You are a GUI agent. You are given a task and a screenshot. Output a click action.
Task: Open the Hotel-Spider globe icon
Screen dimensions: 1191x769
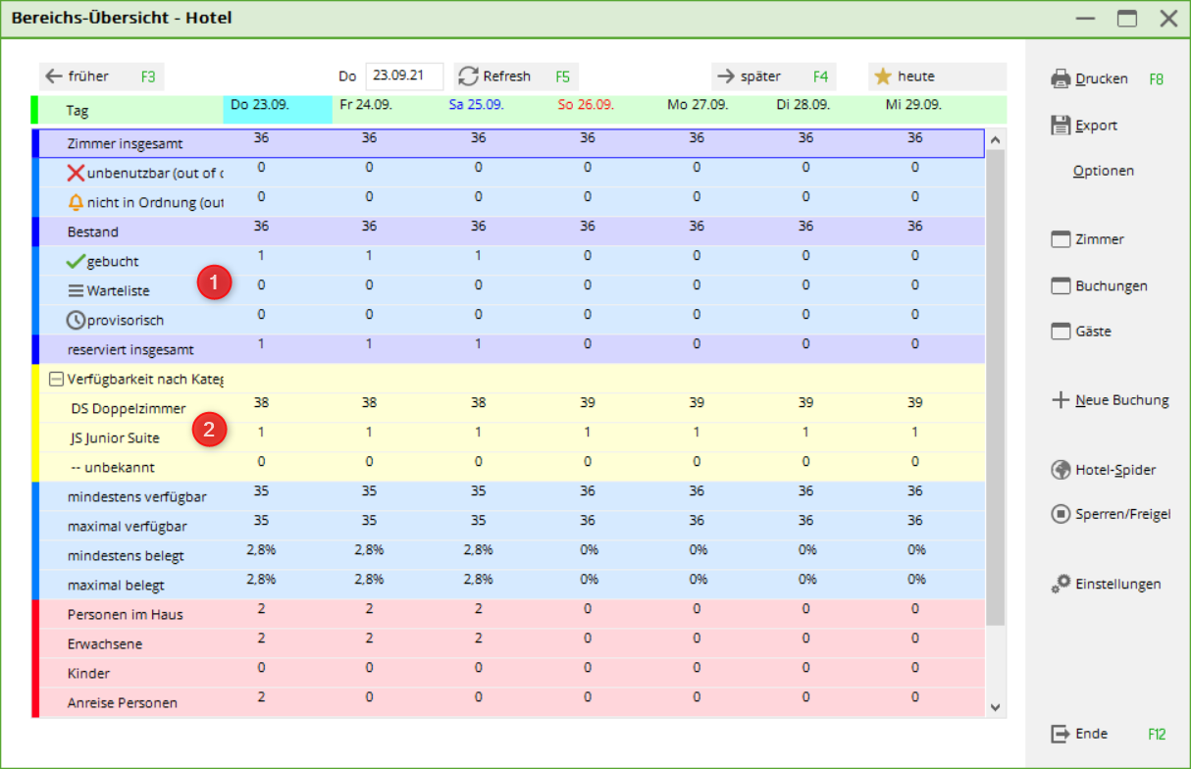1061,470
